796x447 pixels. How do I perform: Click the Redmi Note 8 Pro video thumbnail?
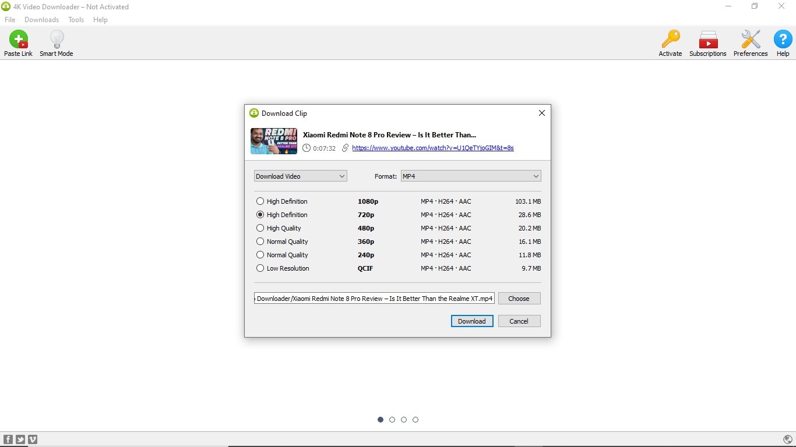coord(274,141)
